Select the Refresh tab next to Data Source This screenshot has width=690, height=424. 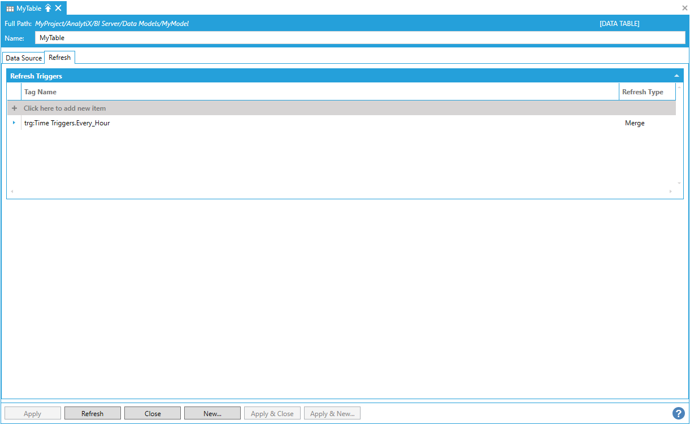click(60, 58)
